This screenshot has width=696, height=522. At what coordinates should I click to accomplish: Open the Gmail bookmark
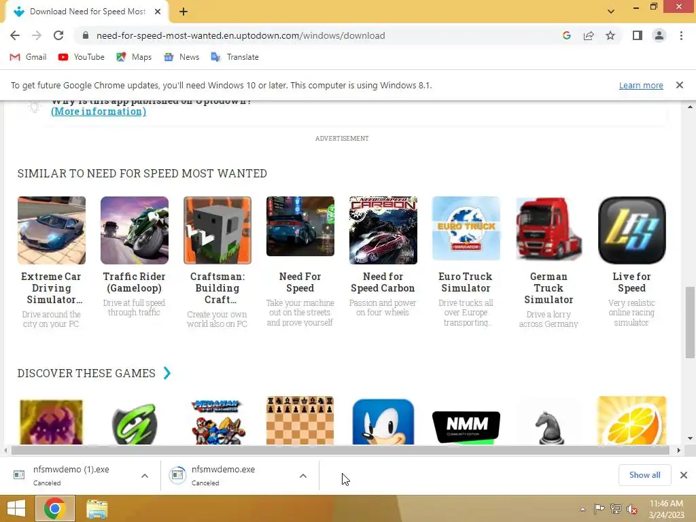(x=28, y=57)
